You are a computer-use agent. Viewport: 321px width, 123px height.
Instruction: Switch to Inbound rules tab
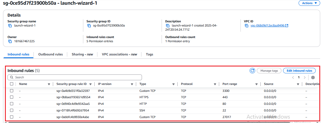coord(19,54)
